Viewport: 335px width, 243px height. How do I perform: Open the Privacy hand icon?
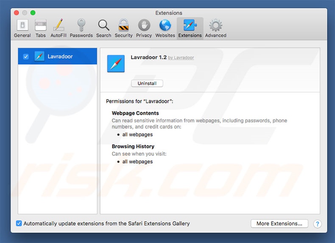[144, 28]
